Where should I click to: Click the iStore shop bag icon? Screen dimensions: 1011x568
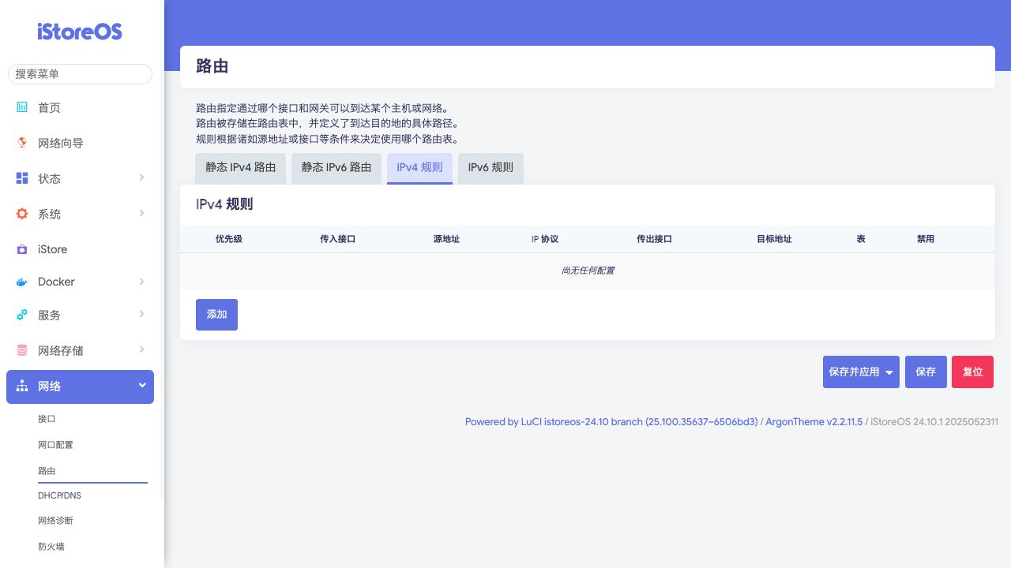[22, 249]
